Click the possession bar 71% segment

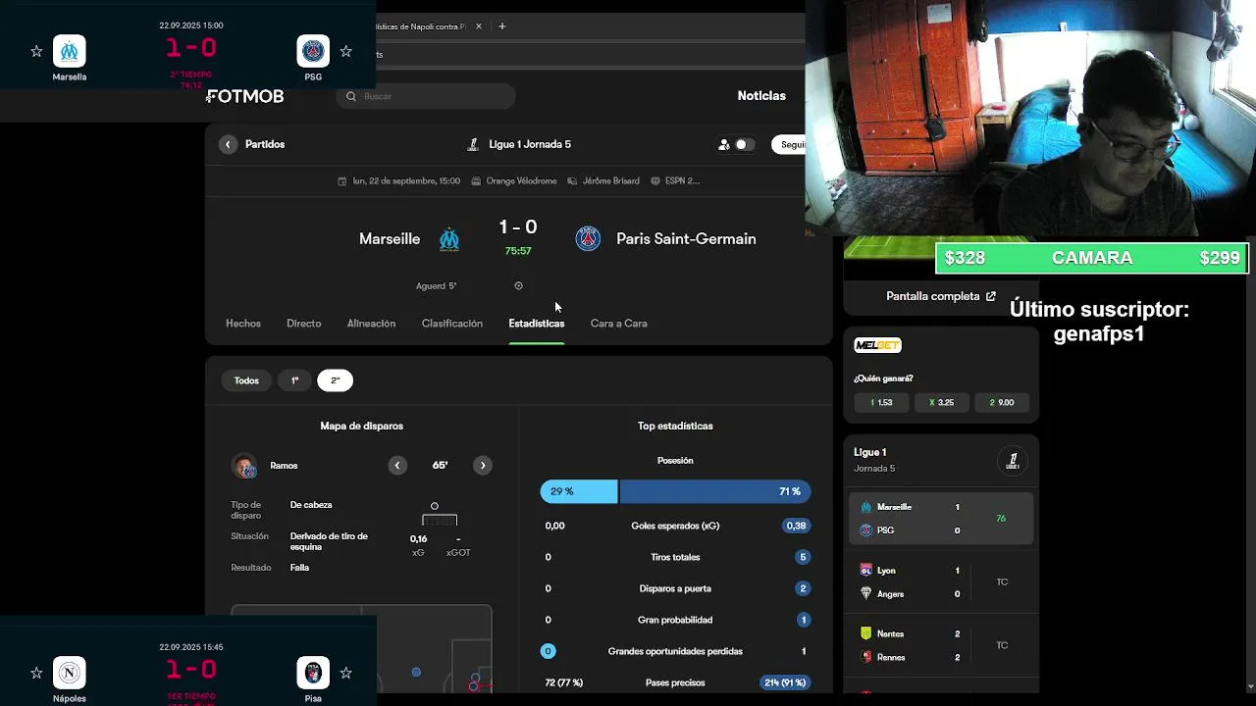[715, 491]
